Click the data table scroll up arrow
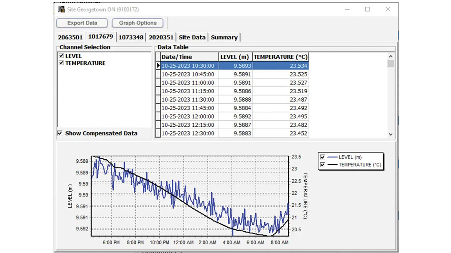Screen dimensions: 451x253 [391, 56]
